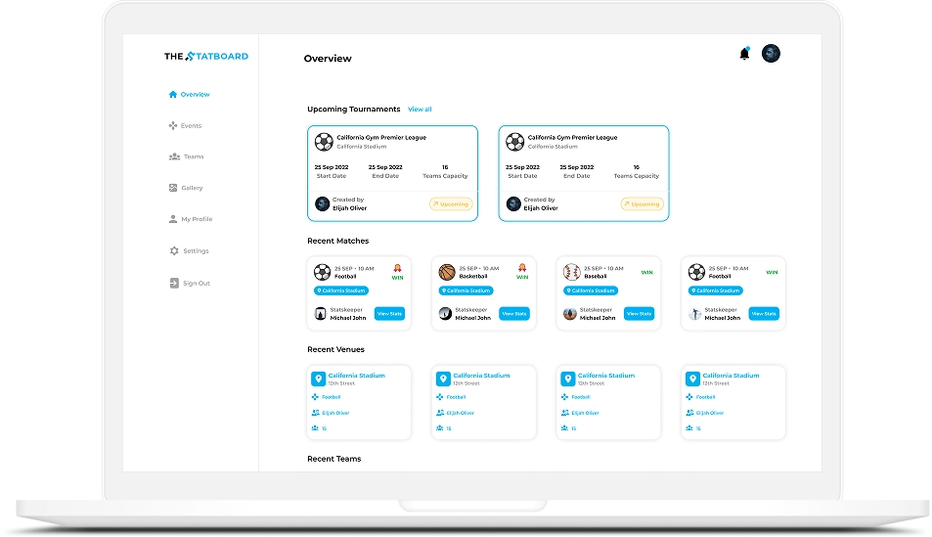The width and height of the screenshot is (932, 537).
Task: Click first California Stadium venue pin icon
Action: click(x=318, y=379)
